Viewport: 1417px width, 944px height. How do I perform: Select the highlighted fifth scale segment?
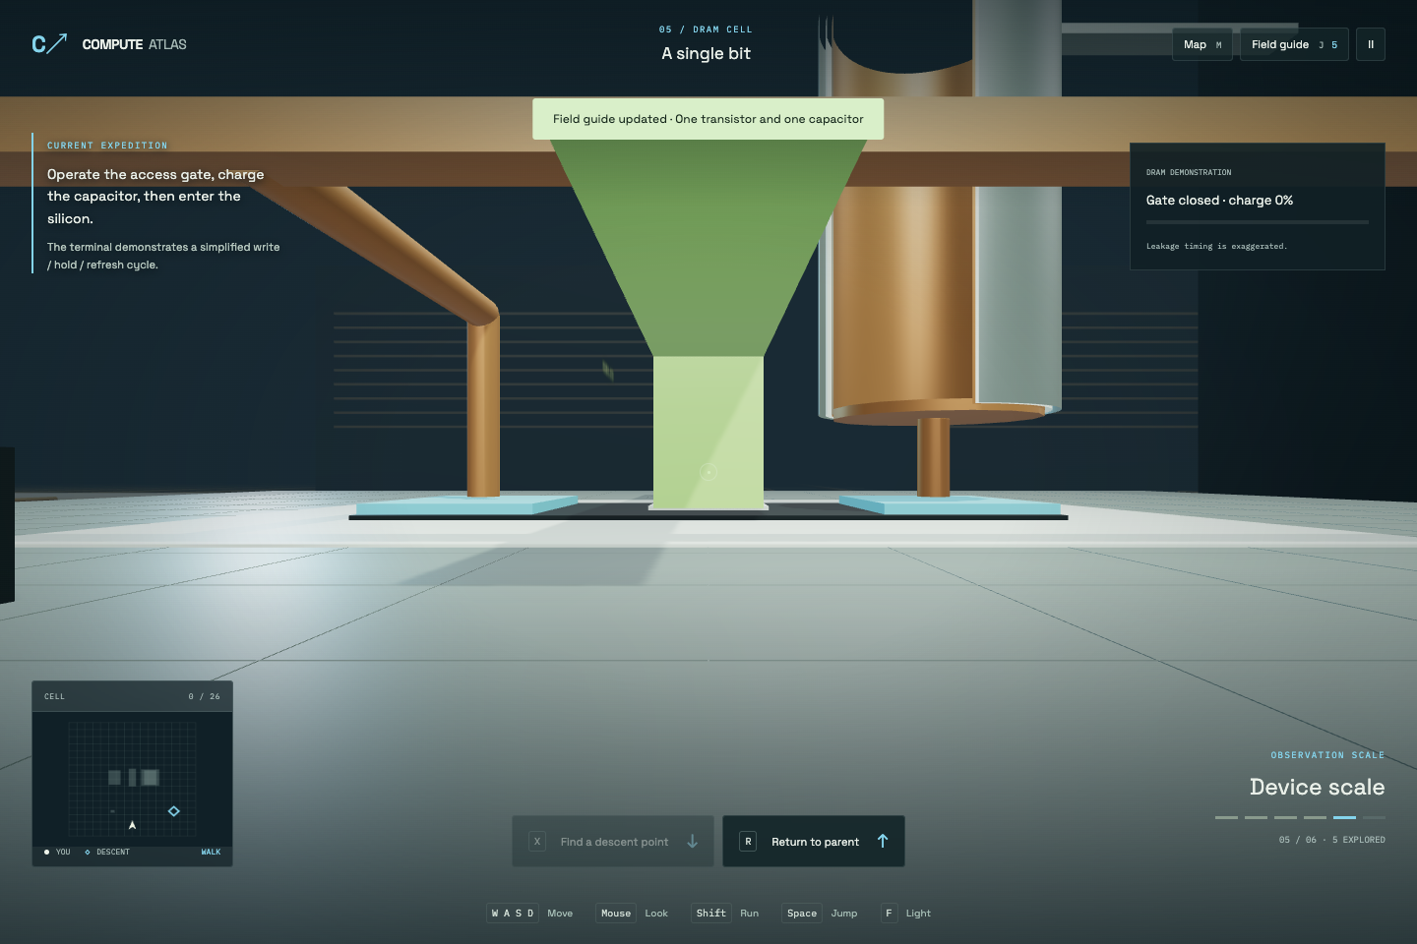tap(1344, 817)
